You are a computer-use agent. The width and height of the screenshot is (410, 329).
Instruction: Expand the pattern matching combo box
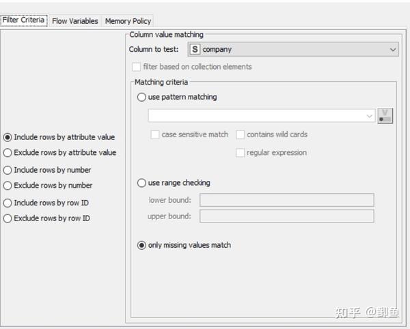coord(262,115)
